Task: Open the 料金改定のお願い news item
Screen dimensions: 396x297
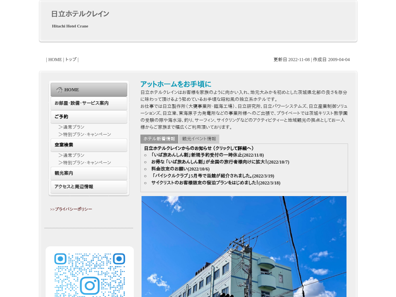Action: point(180,169)
